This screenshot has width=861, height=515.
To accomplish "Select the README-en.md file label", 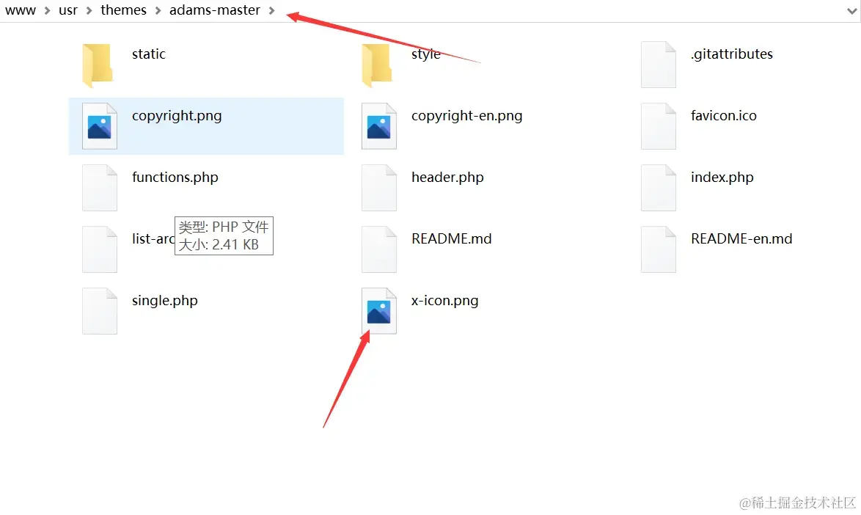I will coord(741,239).
